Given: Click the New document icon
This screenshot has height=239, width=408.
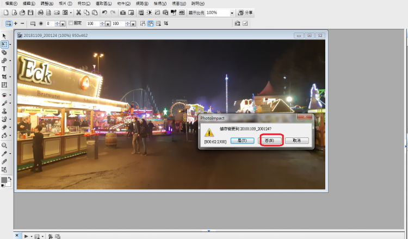Looking at the screenshot, I should (x=6, y=12).
